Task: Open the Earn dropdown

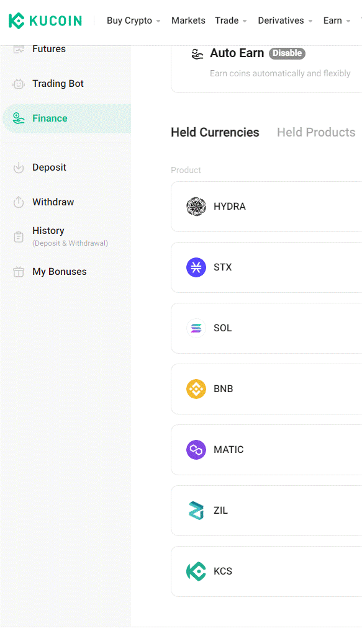Action: [x=337, y=20]
